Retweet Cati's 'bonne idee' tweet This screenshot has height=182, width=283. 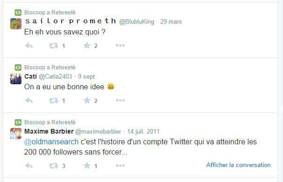(x=53, y=101)
